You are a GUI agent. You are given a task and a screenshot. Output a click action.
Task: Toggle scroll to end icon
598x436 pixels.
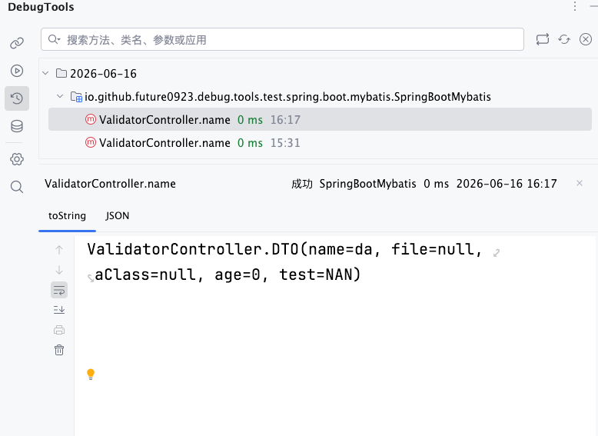pos(59,310)
